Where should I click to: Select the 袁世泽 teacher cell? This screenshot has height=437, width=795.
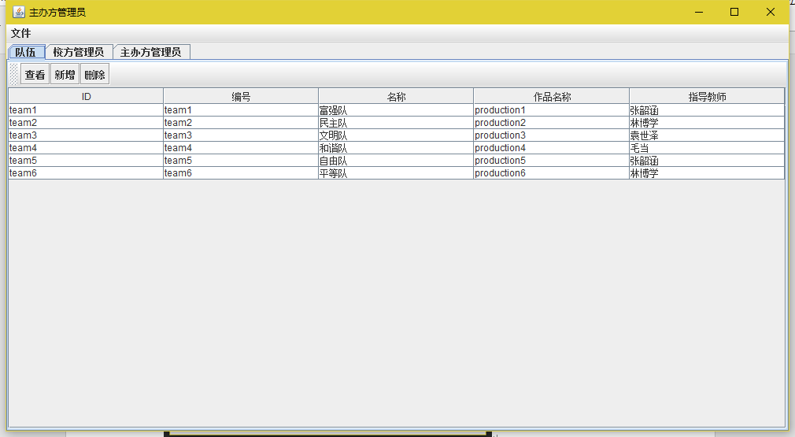[x=707, y=135]
